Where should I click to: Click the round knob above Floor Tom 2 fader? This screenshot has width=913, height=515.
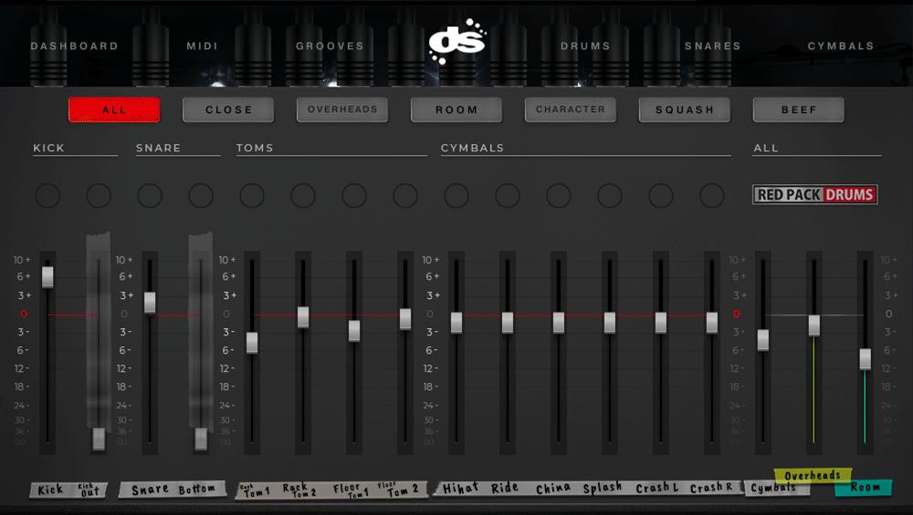[405, 195]
